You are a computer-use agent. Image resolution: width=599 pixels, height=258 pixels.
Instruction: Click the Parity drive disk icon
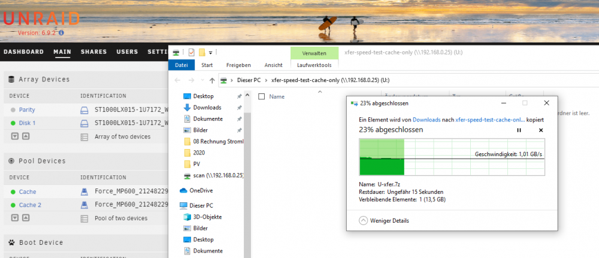[84, 110]
